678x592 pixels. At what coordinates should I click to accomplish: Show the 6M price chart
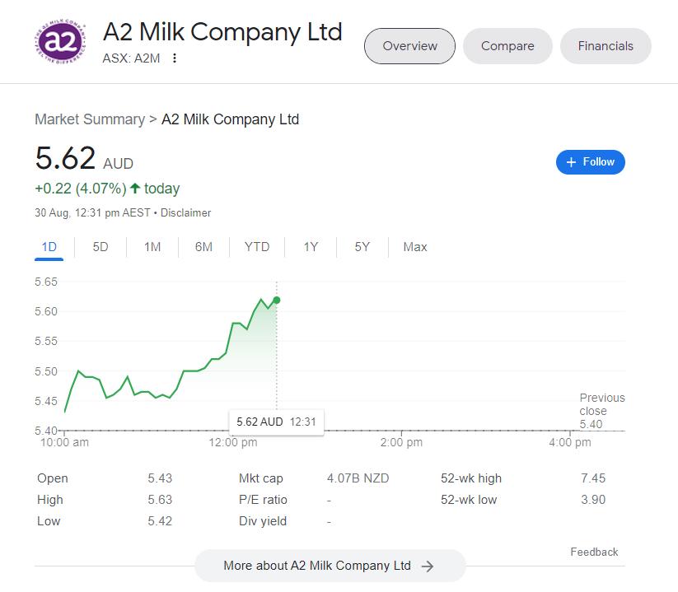point(203,247)
